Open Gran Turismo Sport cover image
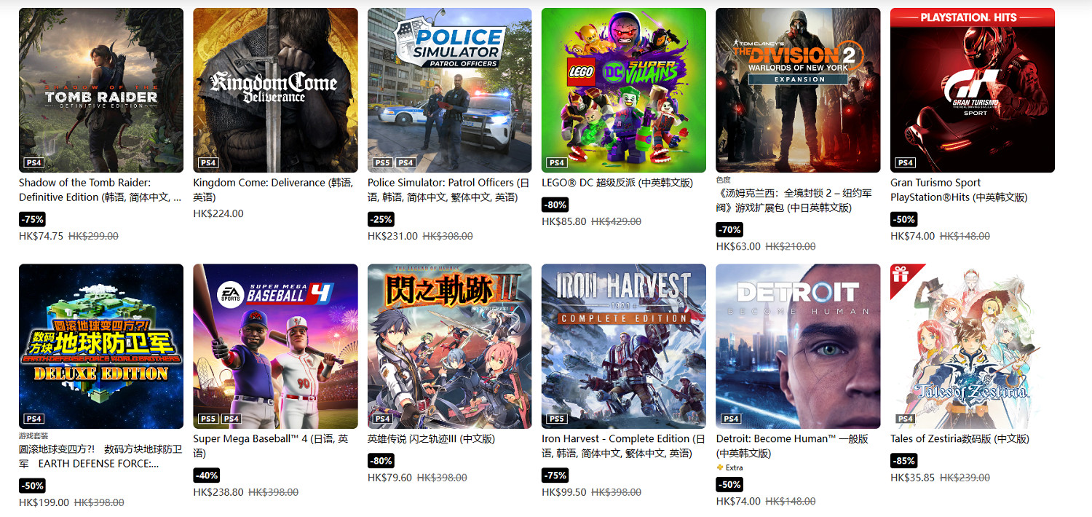This screenshot has width=1092, height=517. [973, 90]
